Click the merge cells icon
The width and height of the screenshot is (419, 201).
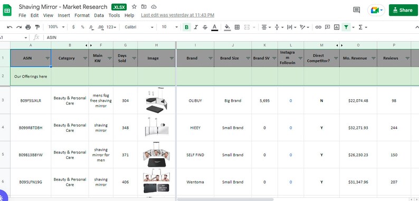247,27
